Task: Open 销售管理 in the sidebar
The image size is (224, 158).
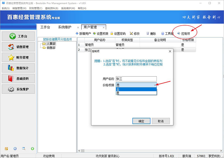Action: [x=18, y=47]
